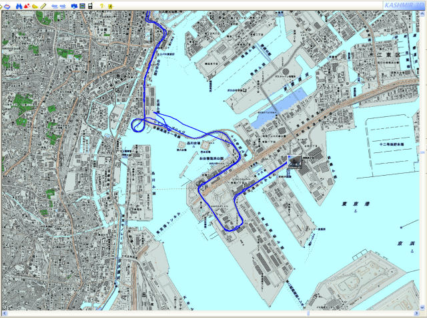Viewport: 427px width, 318px height.
Task: Click the GPS handheld device icon
Action: [x=89, y=5]
